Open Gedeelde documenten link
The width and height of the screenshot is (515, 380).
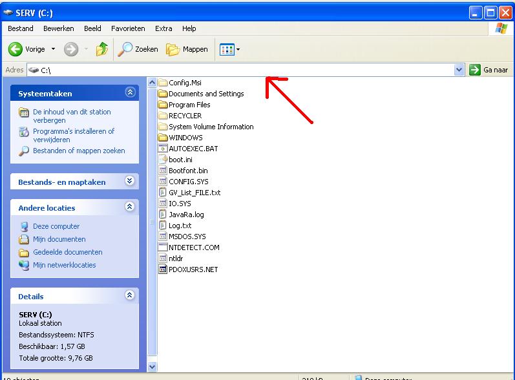pyautogui.click(x=68, y=252)
